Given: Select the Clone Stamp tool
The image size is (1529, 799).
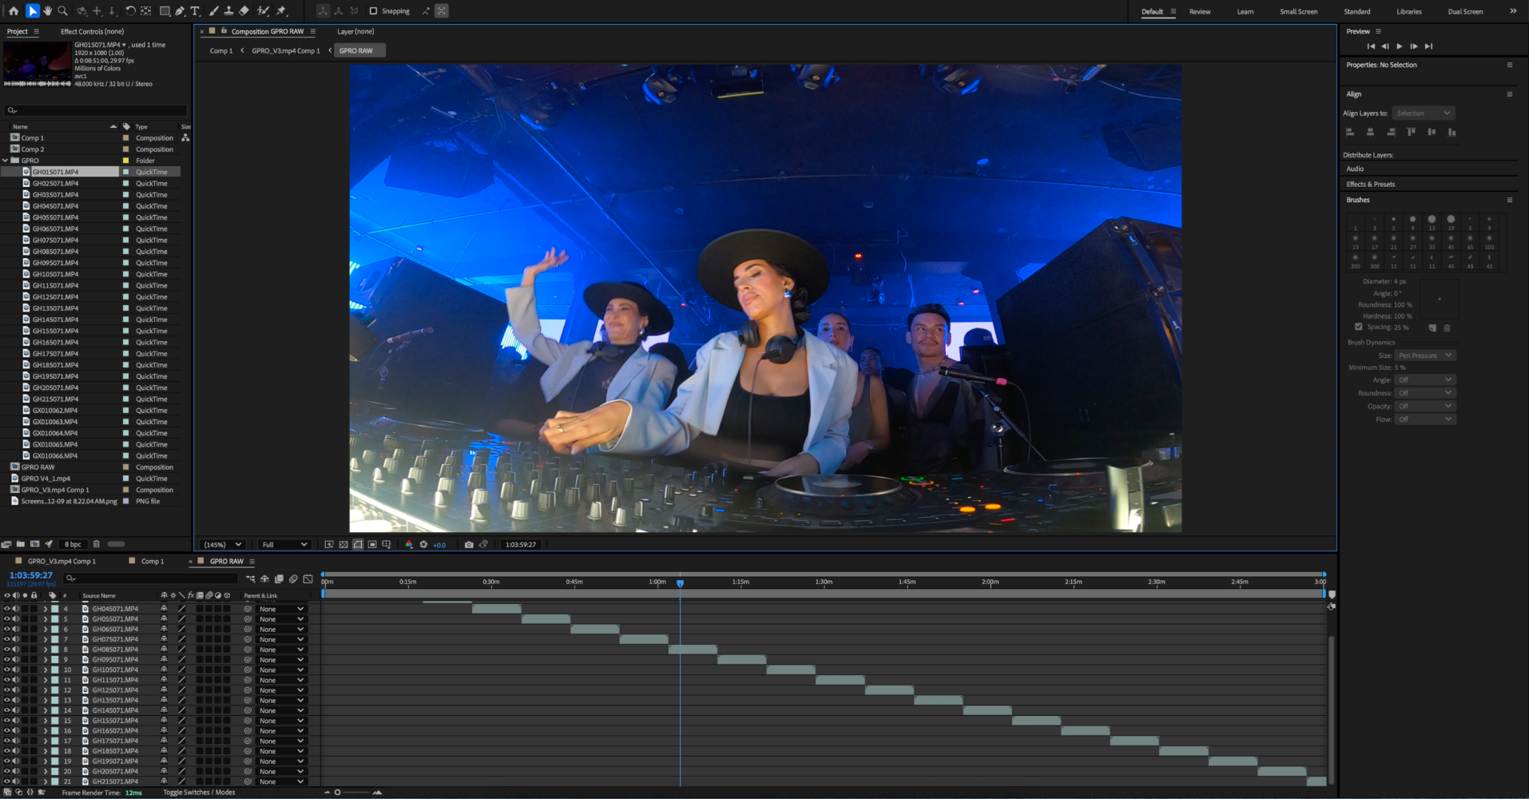Looking at the screenshot, I should coord(230,11).
